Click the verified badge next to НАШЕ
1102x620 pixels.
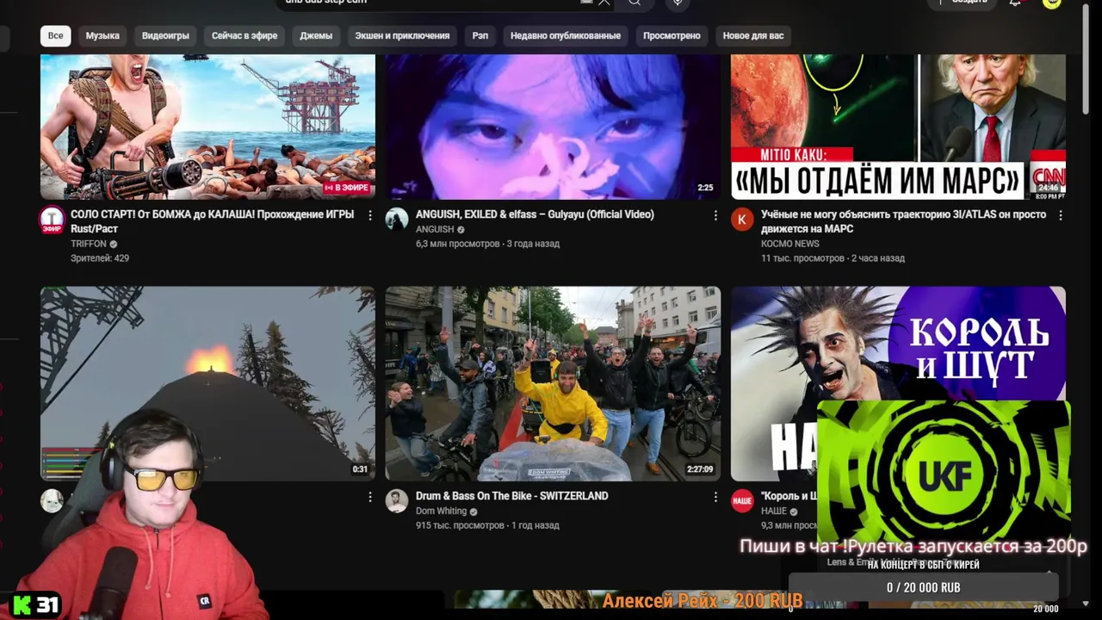(795, 512)
